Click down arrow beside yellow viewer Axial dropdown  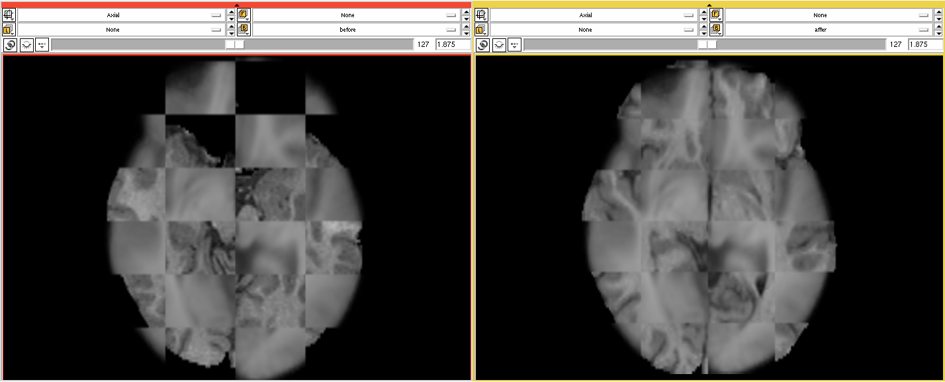pos(703,19)
